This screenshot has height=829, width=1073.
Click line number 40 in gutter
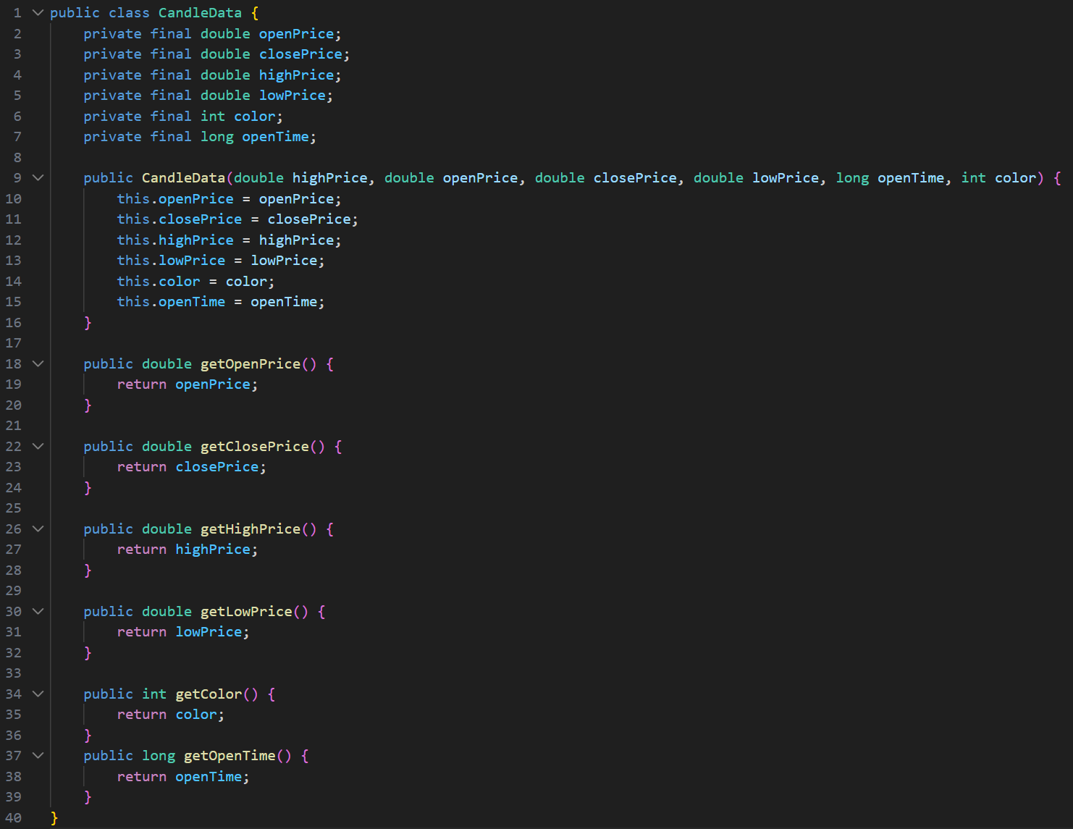(x=14, y=818)
